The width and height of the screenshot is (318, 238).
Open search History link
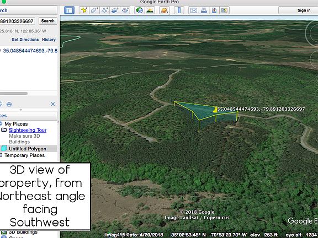pyautogui.click(x=49, y=40)
